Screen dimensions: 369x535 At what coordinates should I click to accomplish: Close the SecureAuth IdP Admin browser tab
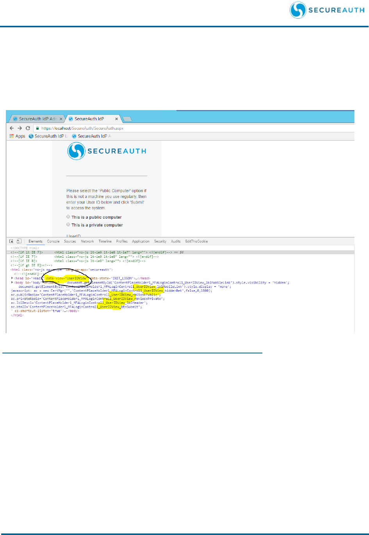(61, 119)
